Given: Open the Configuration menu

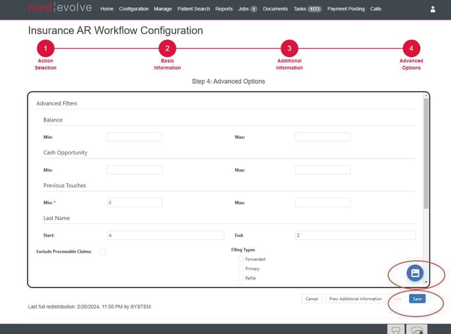Looking at the screenshot, I should (x=134, y=9).
